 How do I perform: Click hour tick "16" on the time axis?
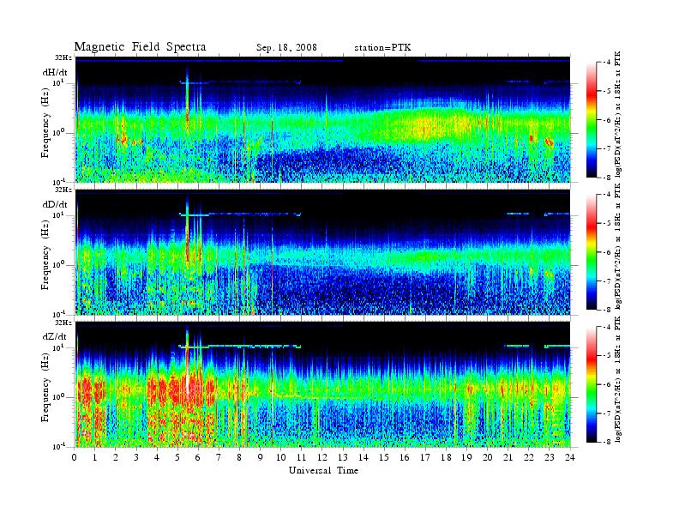point(405,457)
